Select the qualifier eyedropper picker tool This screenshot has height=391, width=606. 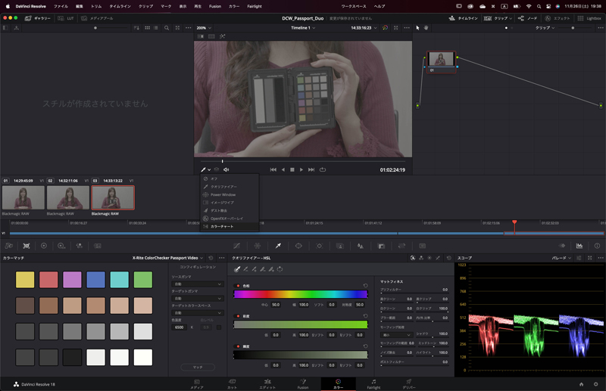click(237, 268)
